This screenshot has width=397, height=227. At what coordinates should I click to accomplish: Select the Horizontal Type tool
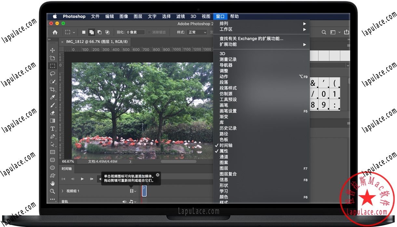pyautogui.click(x=53, y=128)
